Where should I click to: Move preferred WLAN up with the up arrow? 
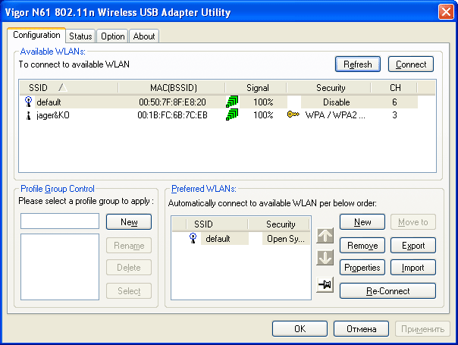point(325,236)
